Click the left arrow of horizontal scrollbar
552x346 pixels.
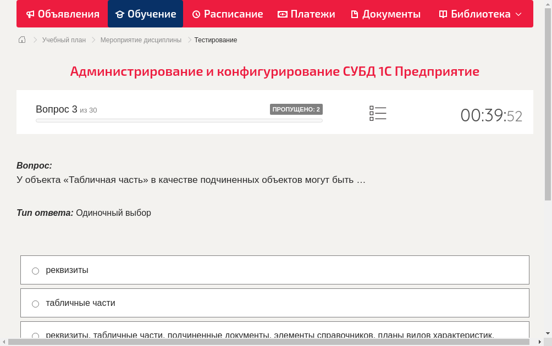pyautogui.click(x=5, y=342)
